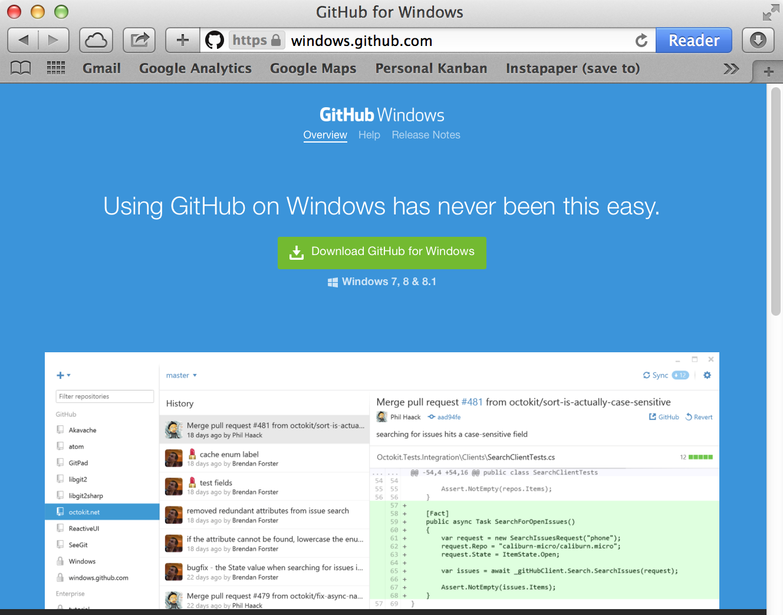
Task: Switch to the Overview tab
Action: coord(325,135)
